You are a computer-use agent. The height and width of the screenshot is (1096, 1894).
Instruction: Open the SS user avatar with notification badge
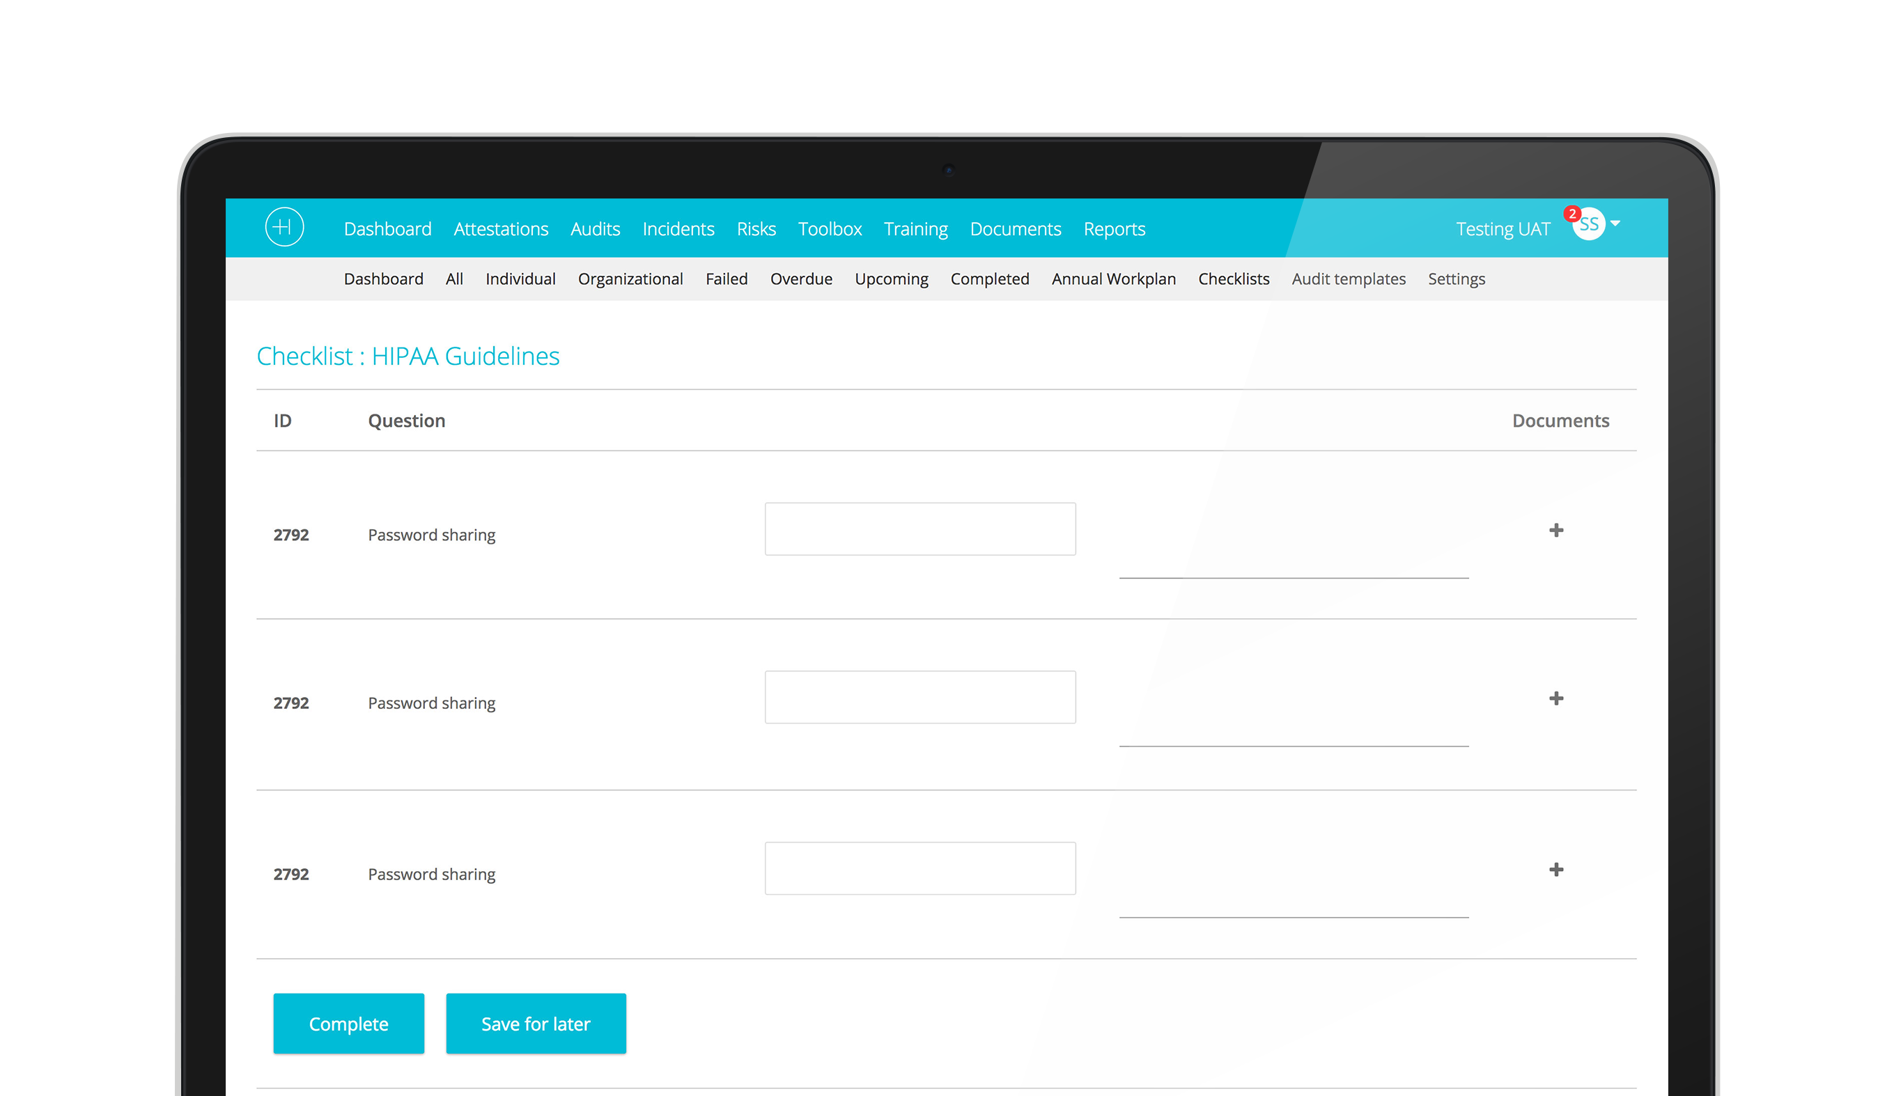pyautogui.click(x=1588, y=225)
